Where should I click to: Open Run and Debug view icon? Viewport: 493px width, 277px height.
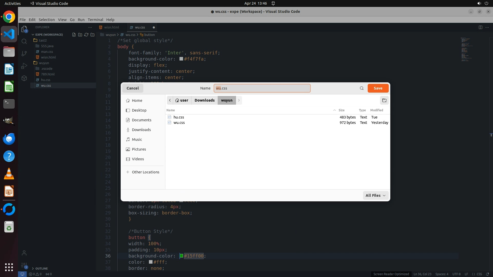point(24,66)
